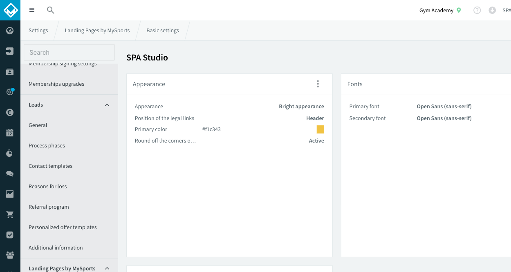Go to Landing Pages by MySports breadcrumb

[97, 31]
